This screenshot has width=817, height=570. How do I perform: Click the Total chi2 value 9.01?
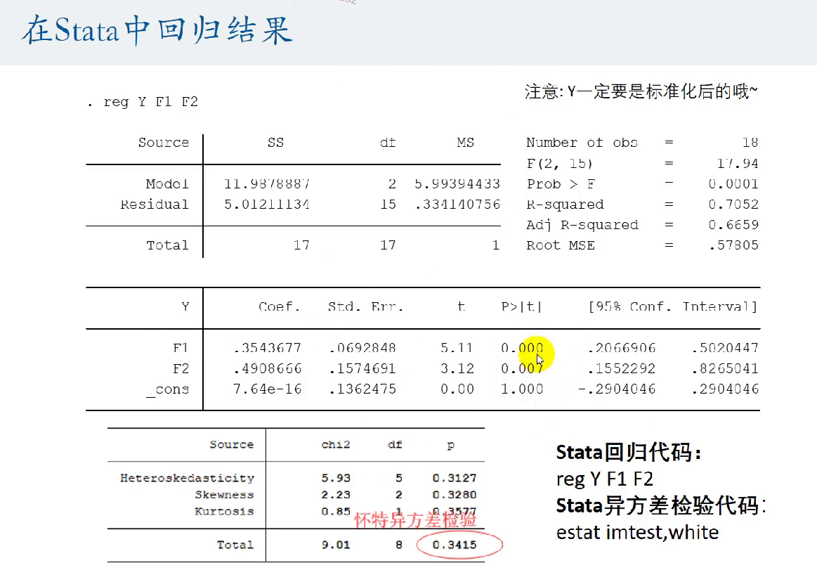click(x=336, y=545)
